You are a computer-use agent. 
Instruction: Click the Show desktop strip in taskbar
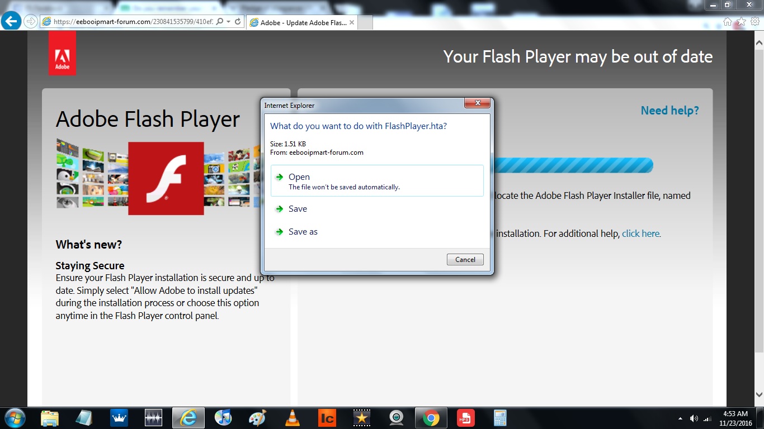(x=760, y=418)
